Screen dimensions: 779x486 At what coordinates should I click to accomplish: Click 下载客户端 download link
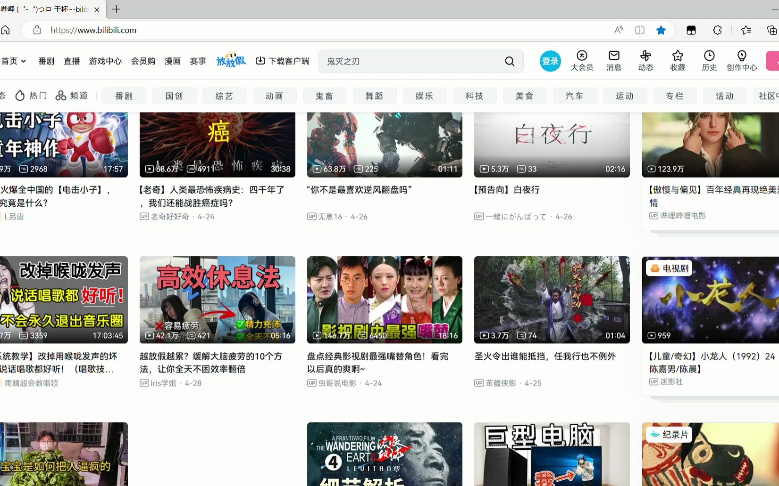[283, 61]
